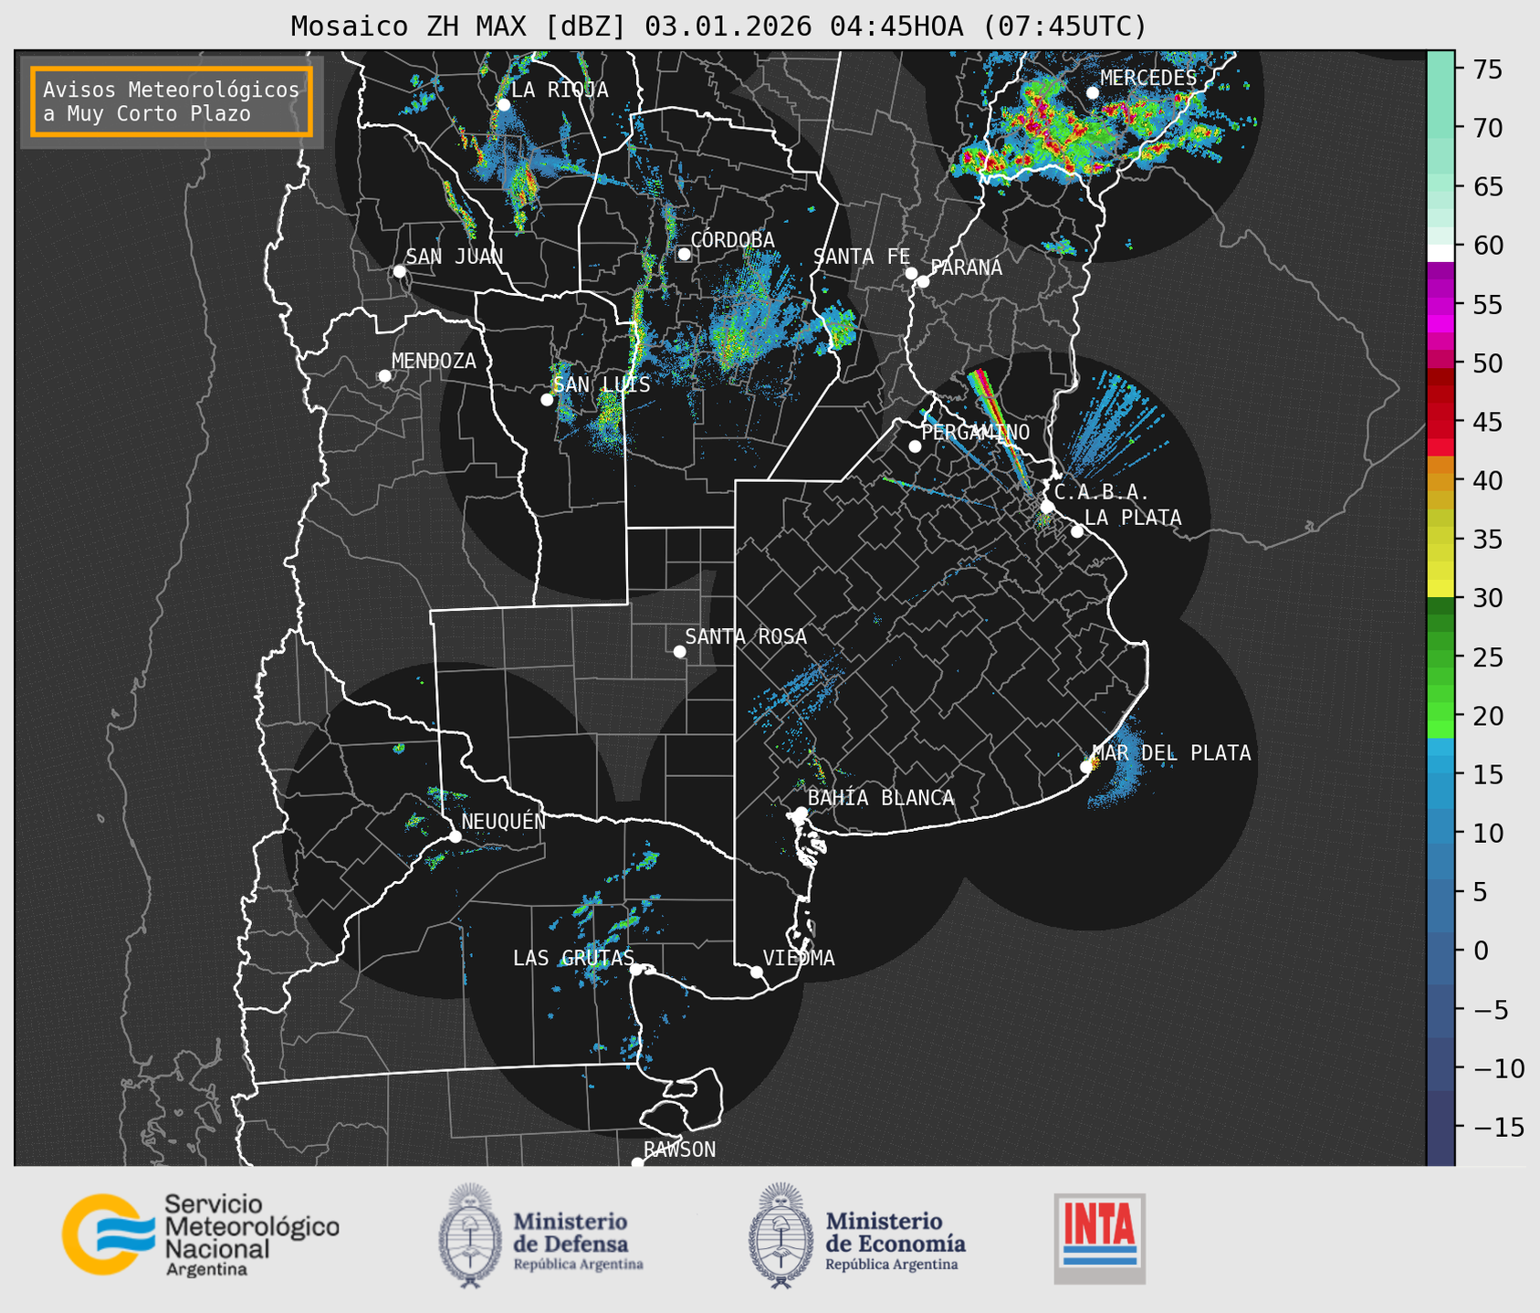Select the MERCEDES city marker

click(x=1093, y=93)
